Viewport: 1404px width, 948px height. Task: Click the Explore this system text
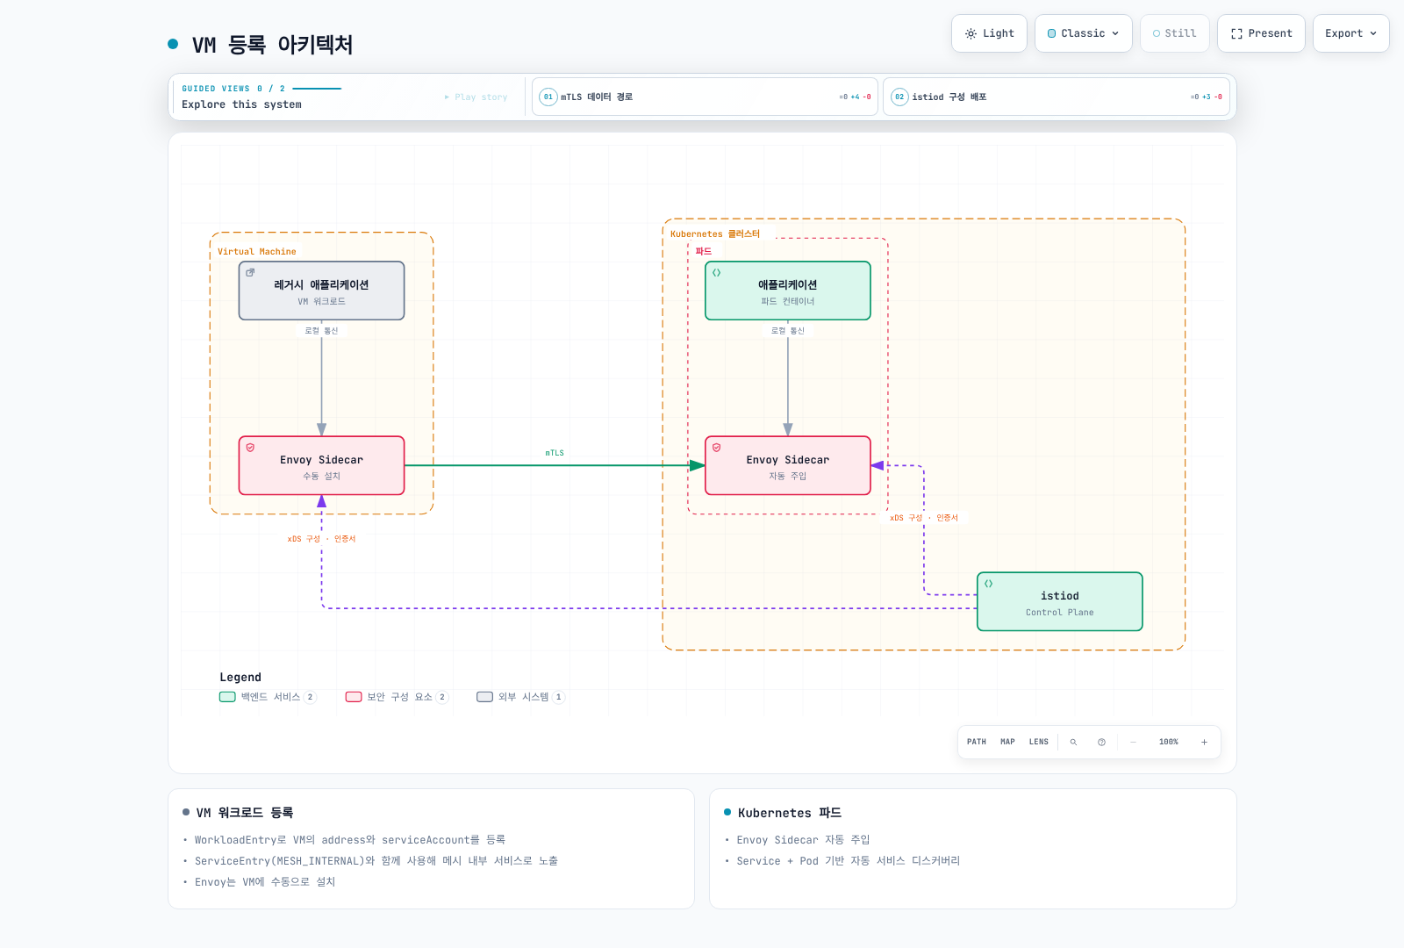coord(241,104)
